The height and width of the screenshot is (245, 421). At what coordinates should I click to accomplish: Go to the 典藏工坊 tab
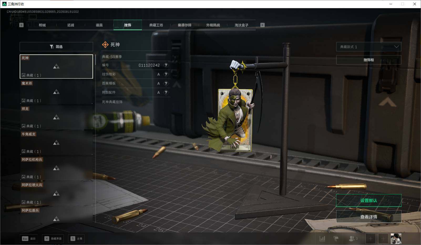point(156,25)
